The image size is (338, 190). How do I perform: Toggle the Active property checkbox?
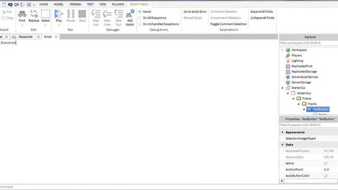[x=326, y=164]
